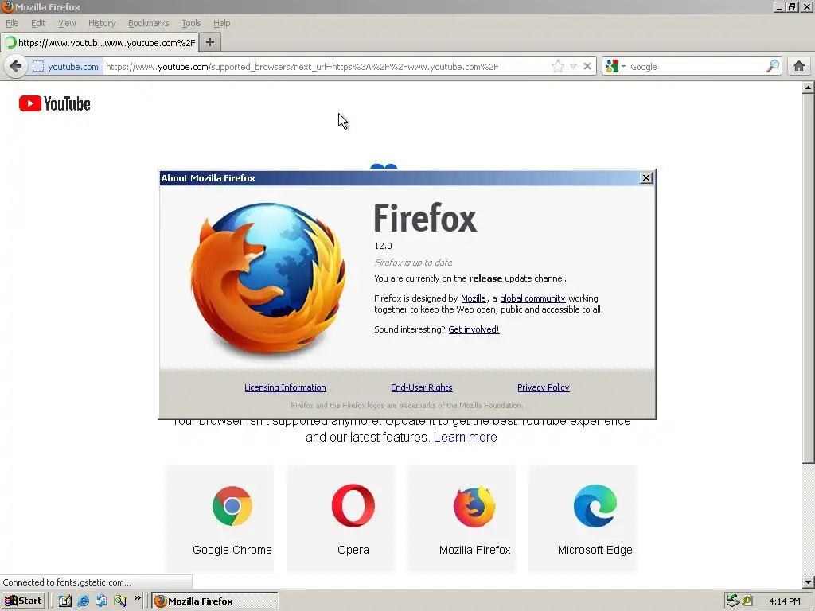The width and height of the screenshot is (815, 611).
Task: Close the About Mozilla Firefox dialog
Action: tap(646, 177)
